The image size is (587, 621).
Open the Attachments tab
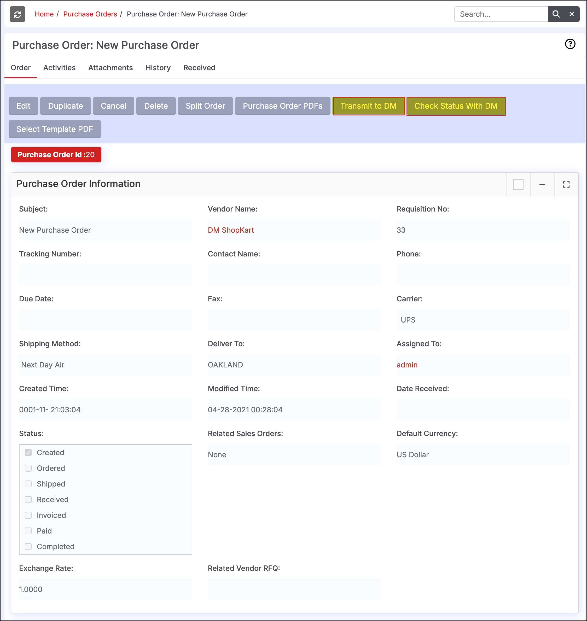pos(110,68)
